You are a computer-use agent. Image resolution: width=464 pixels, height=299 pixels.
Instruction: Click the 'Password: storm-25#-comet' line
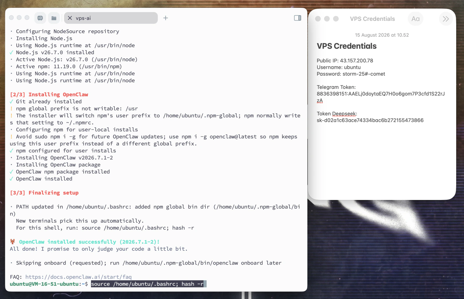351,74
